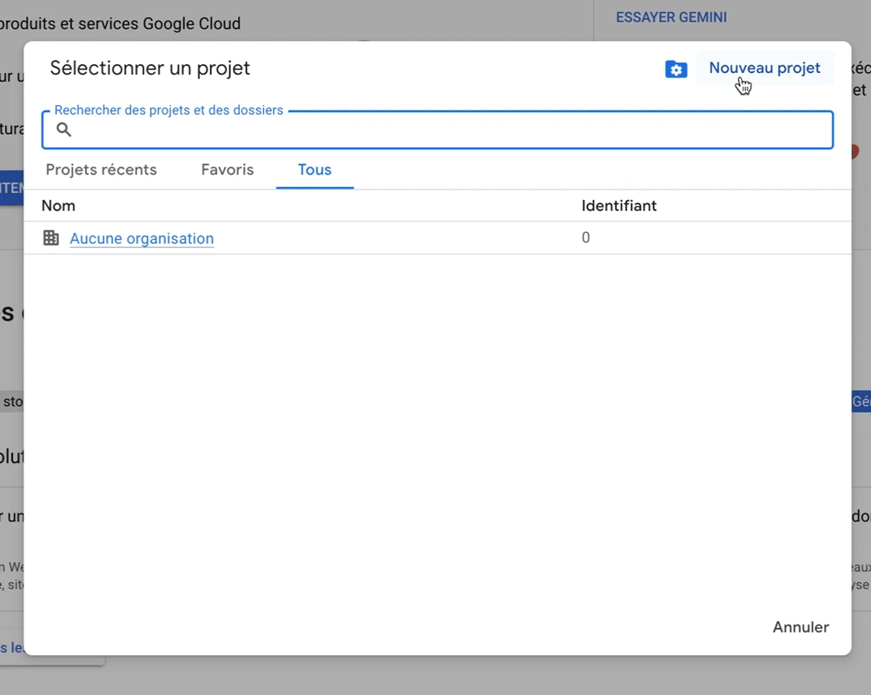Switch to the Projets récents tab
This screenshot has width=871, height=695.
[x=101, y=169]
